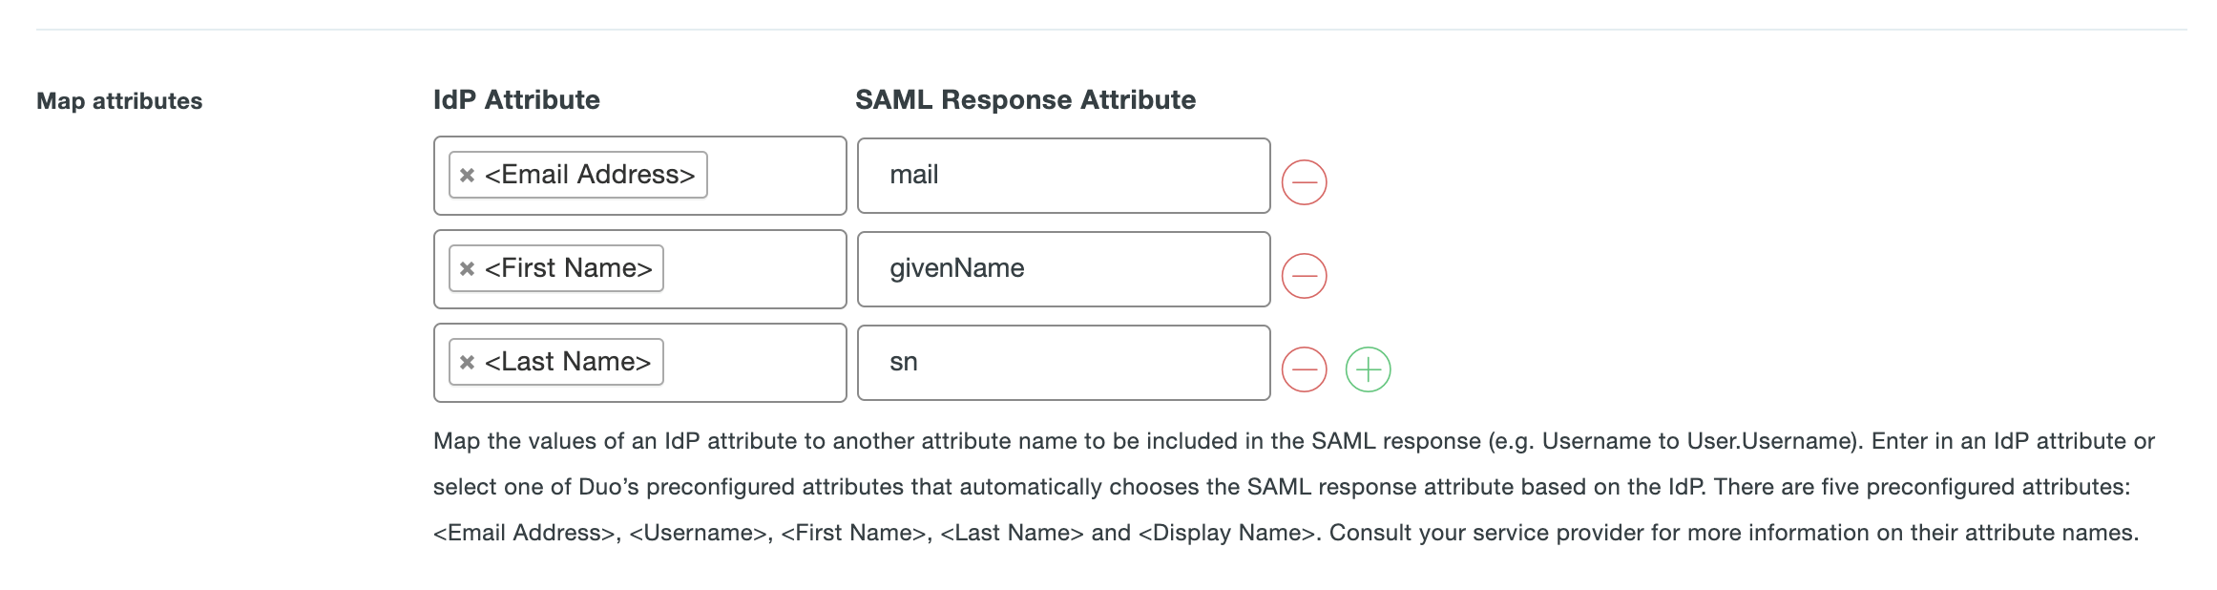This screenshot has height=590, width=2217.
Task: Delete the givenName mapping row with red minus
Action: pyautogui.click(x=1304, y=276)
